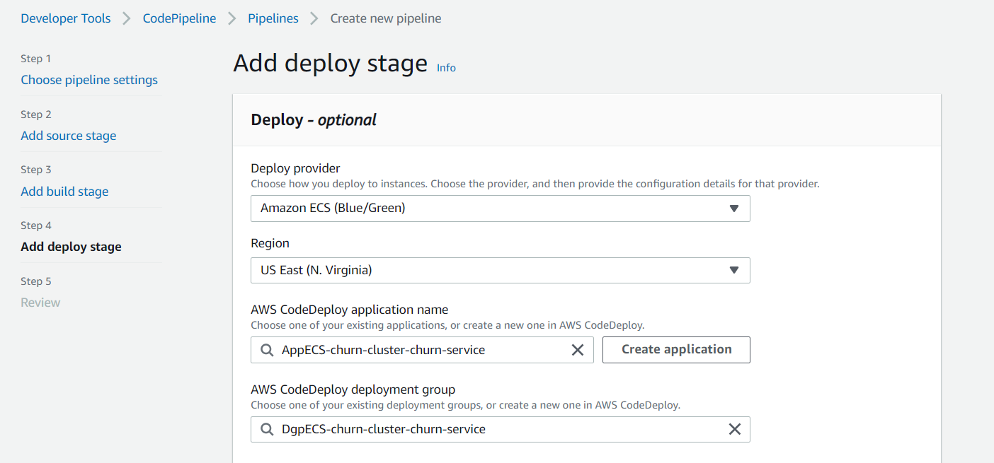Open the Region dropdown
Screen dimensions: 994x463
click(x=501, y=270)
